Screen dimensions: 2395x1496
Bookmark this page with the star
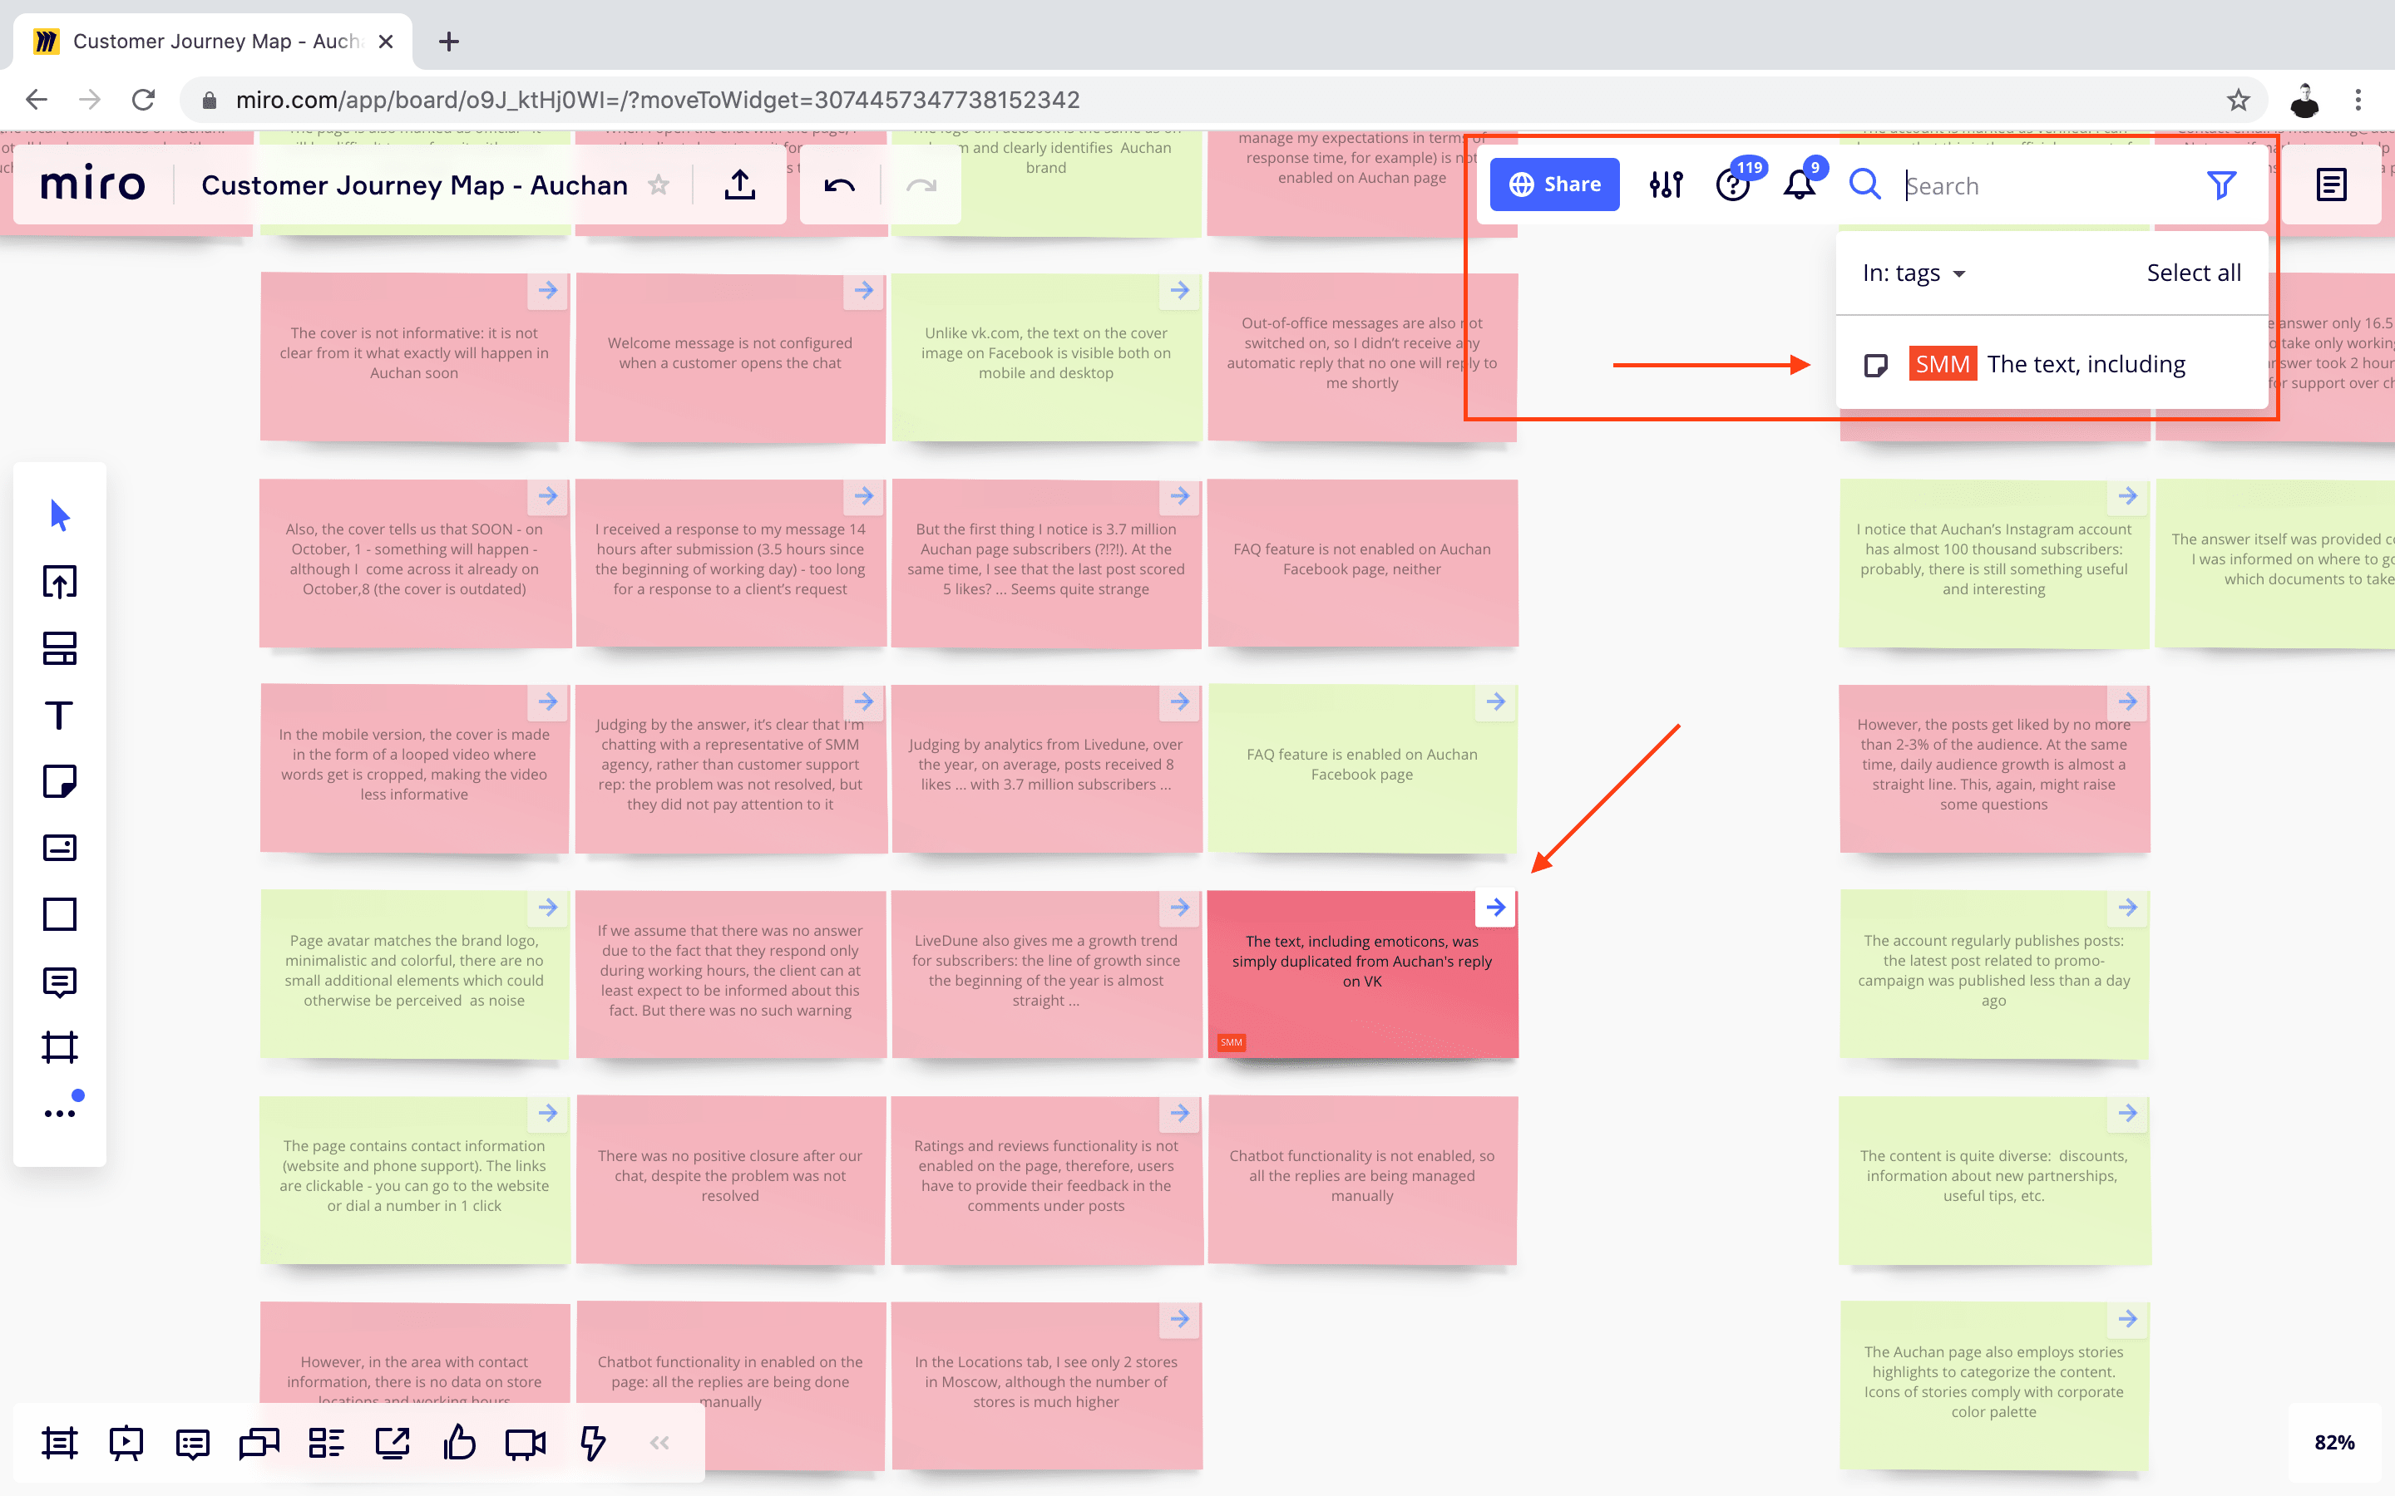(x=2238, y=100)
